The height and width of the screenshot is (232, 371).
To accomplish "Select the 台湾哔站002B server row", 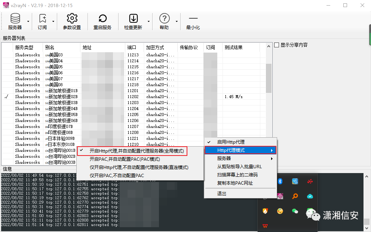I will click(x=39, y=156).
